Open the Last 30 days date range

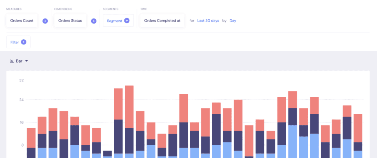(208, 21)
